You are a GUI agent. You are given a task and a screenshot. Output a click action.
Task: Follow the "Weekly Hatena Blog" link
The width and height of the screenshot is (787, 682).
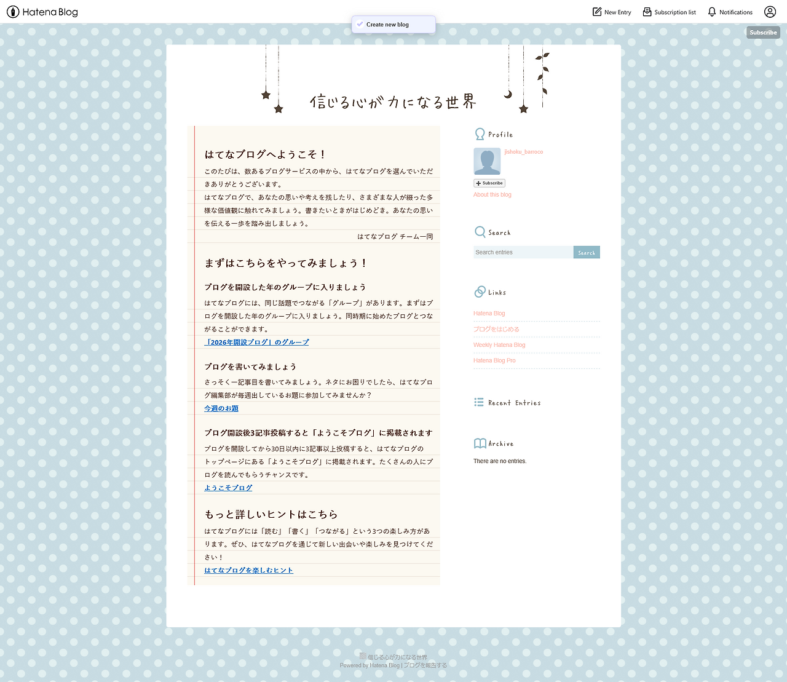[x=499, y=345]
